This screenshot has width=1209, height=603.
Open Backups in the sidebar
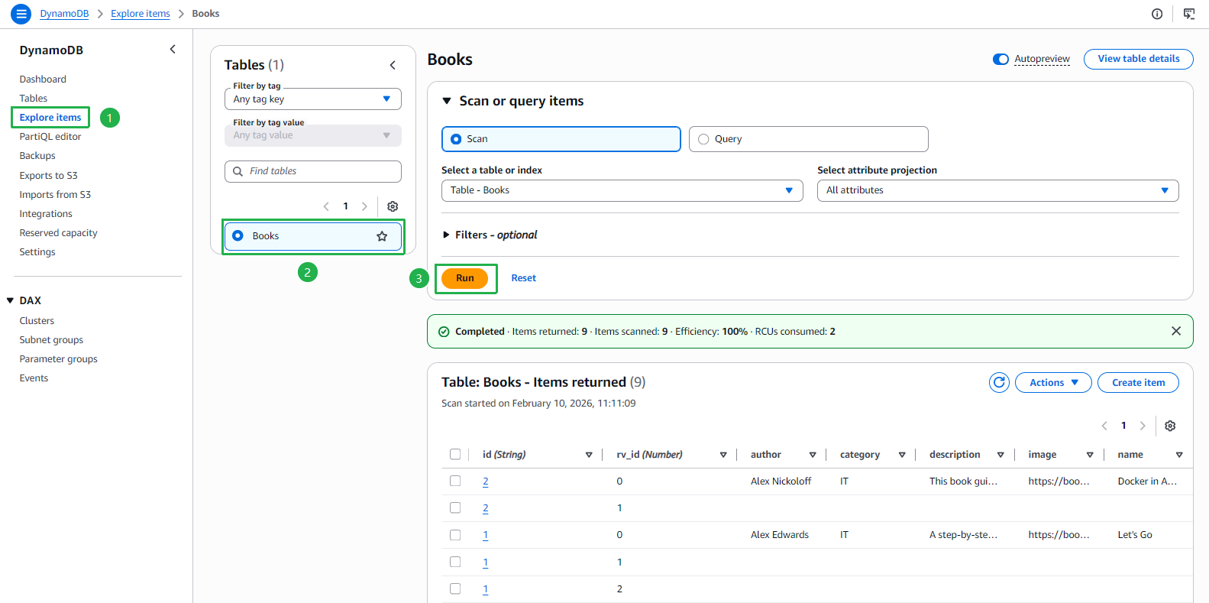pyautogui.click(x=37, y=156)
